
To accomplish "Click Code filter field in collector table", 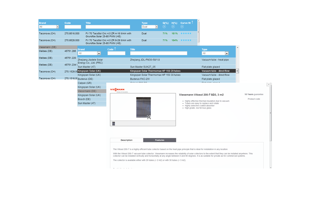I will [116, 53].
